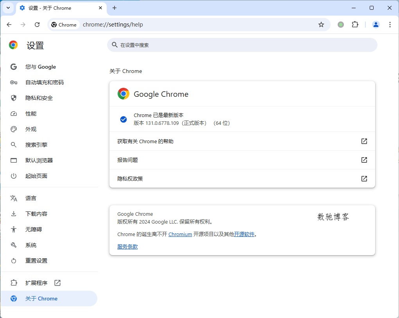Image resolution: width=399 pixels, height=318 pixels.
Task: Open new tab with plus button
Action: (115, 8)
